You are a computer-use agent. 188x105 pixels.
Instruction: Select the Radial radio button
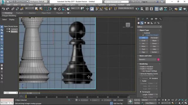(141, 81)
